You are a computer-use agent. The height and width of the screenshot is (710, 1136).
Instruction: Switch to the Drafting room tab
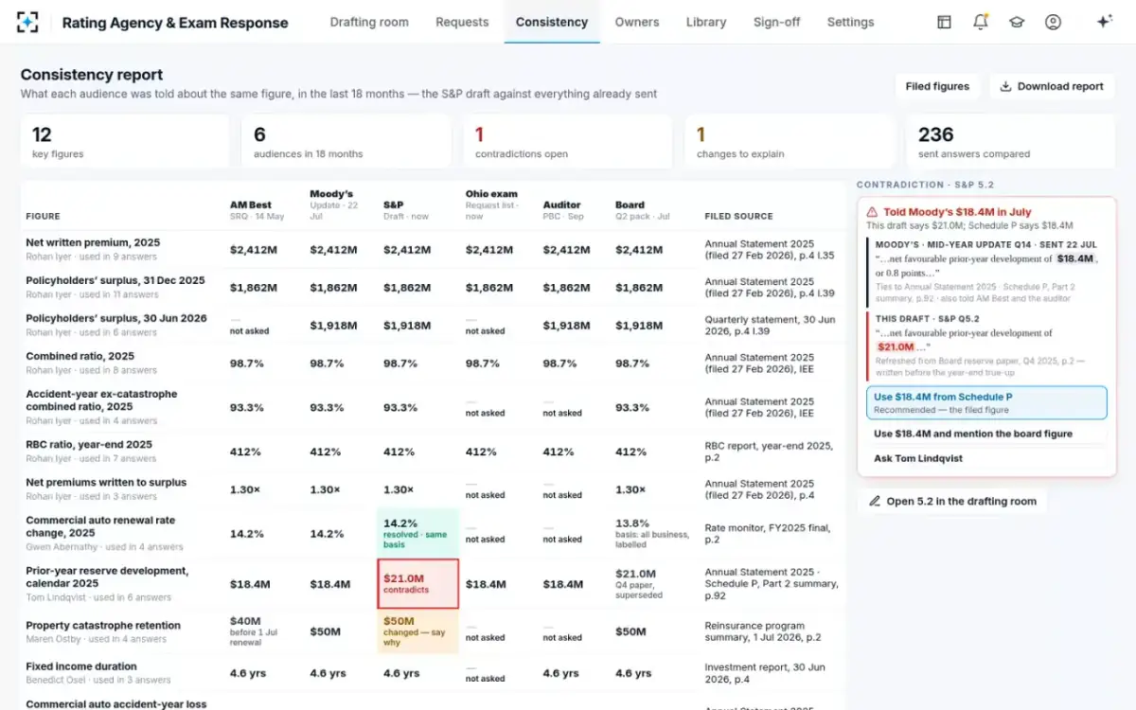[x=369, y=22]
